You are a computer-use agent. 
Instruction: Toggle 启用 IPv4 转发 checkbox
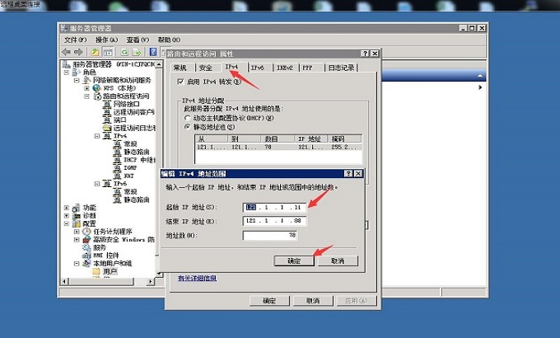[x=181, y=82]
